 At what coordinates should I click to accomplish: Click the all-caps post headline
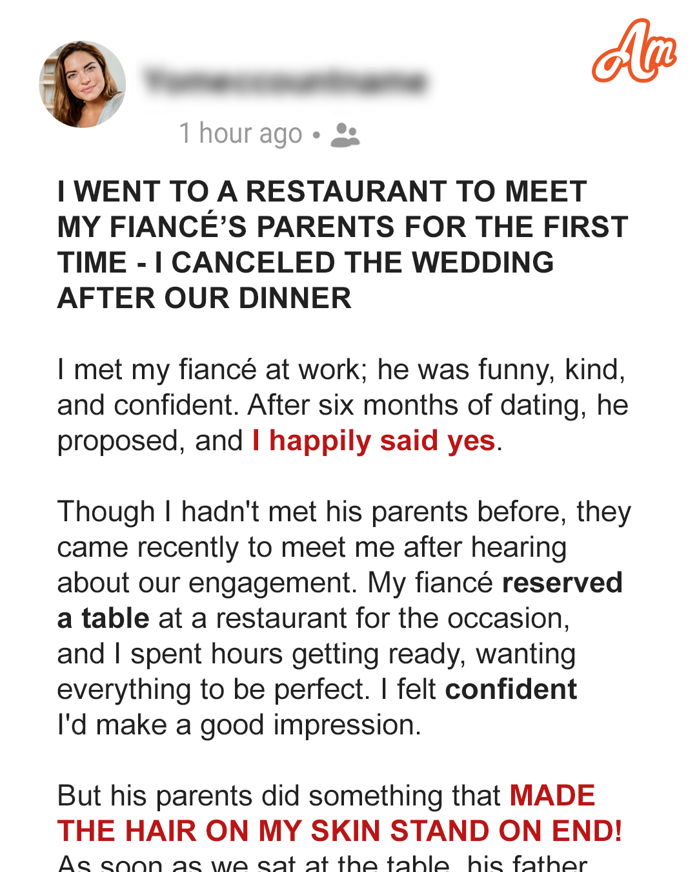[x=343, y=245]
